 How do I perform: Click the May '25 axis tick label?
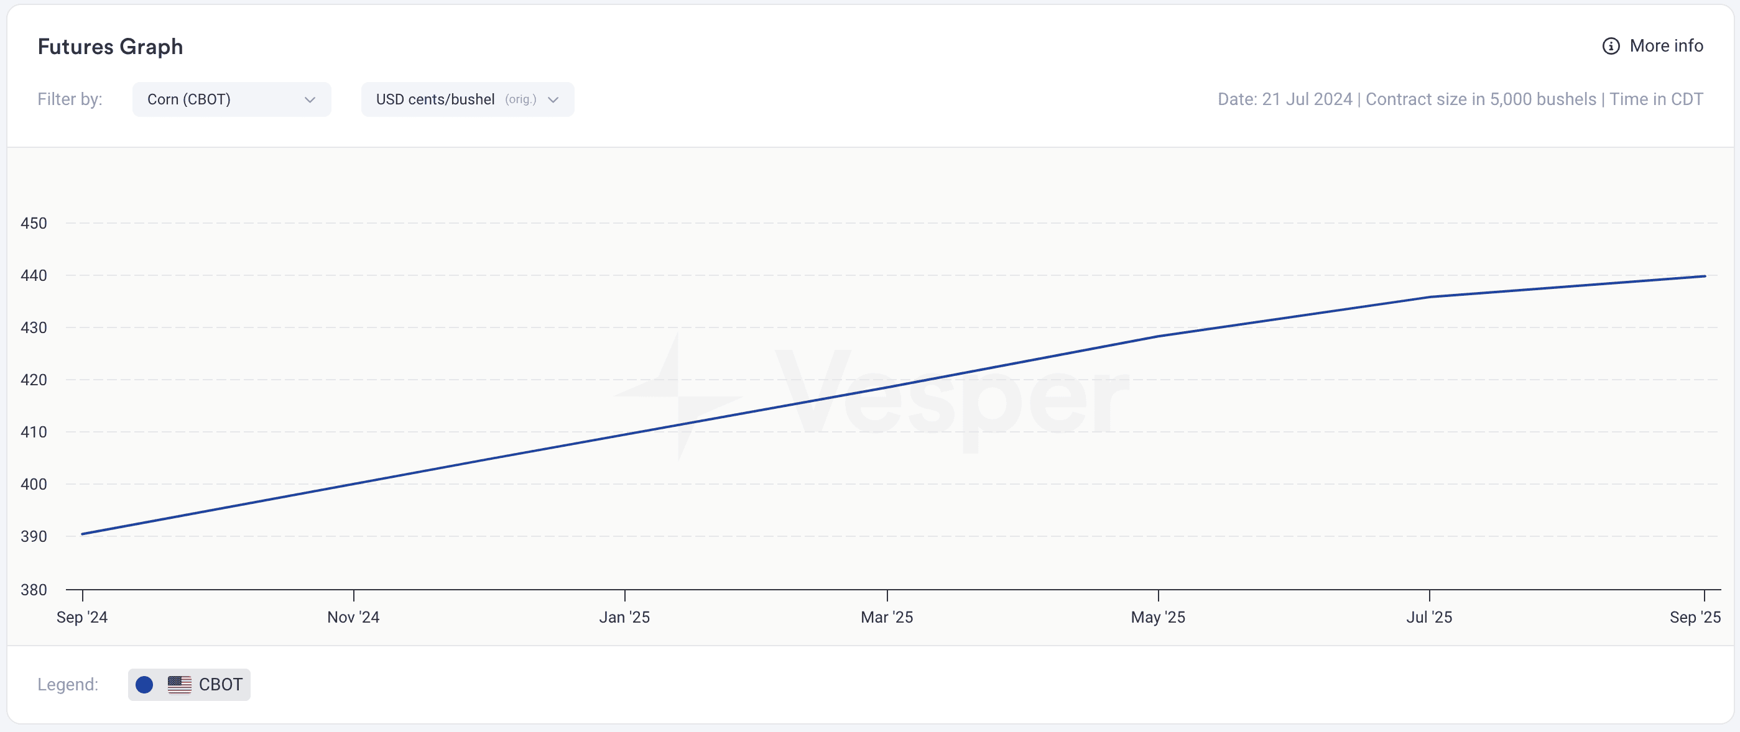pos(1159,616)
